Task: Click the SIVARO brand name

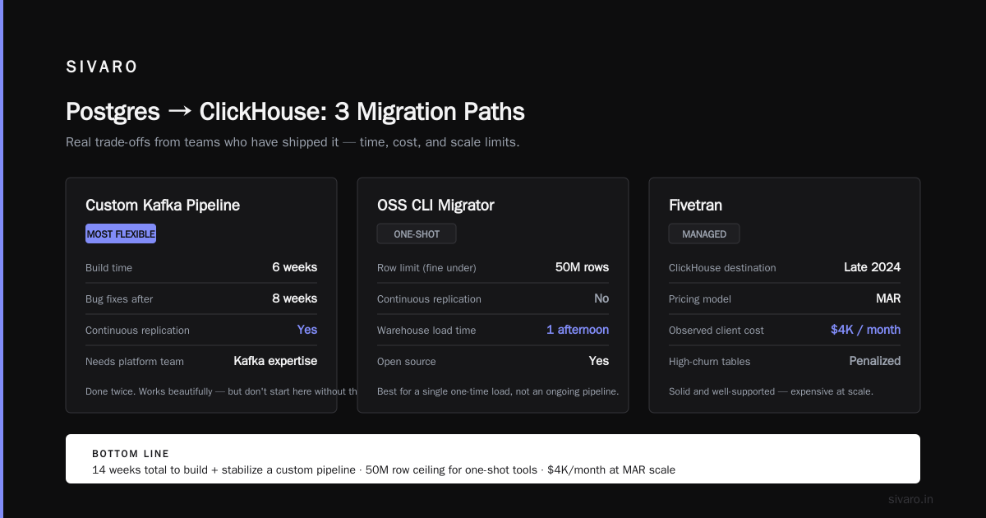Action: click(x=102, y=67)
